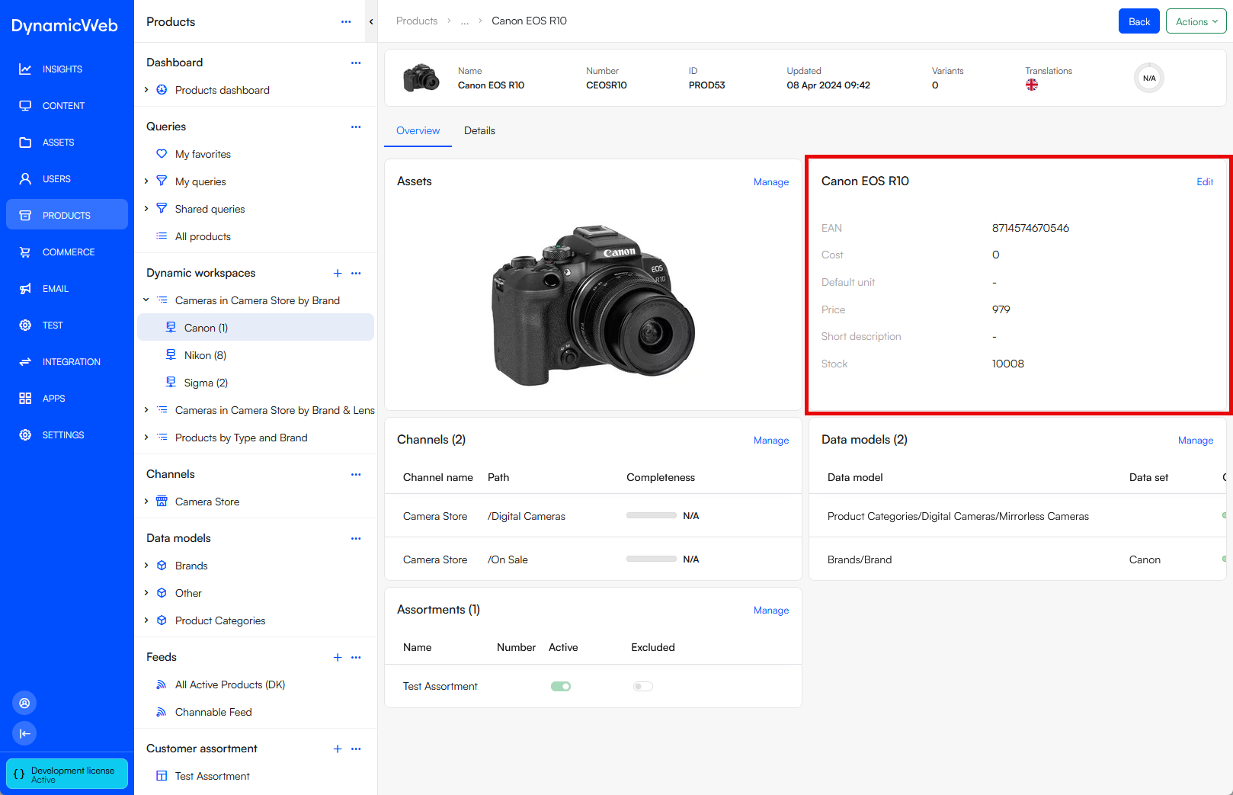The width and height of the screenshot is (1233, 795).
Task: Open the Queries ellipsis menu
Action: click(x=355, y=127)
